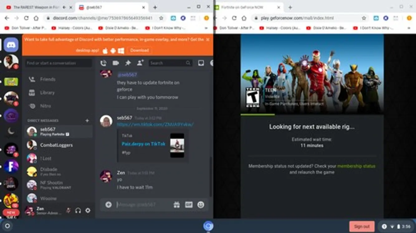The height and width of the screenshot is (233, 416).
Task: Open the emoji picker
Action: [x=201, y=204]
